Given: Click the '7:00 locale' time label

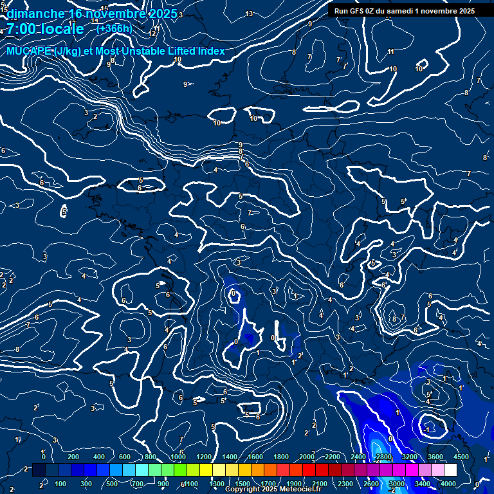Looking at the screenshot, I should click(x=46, y=29).
